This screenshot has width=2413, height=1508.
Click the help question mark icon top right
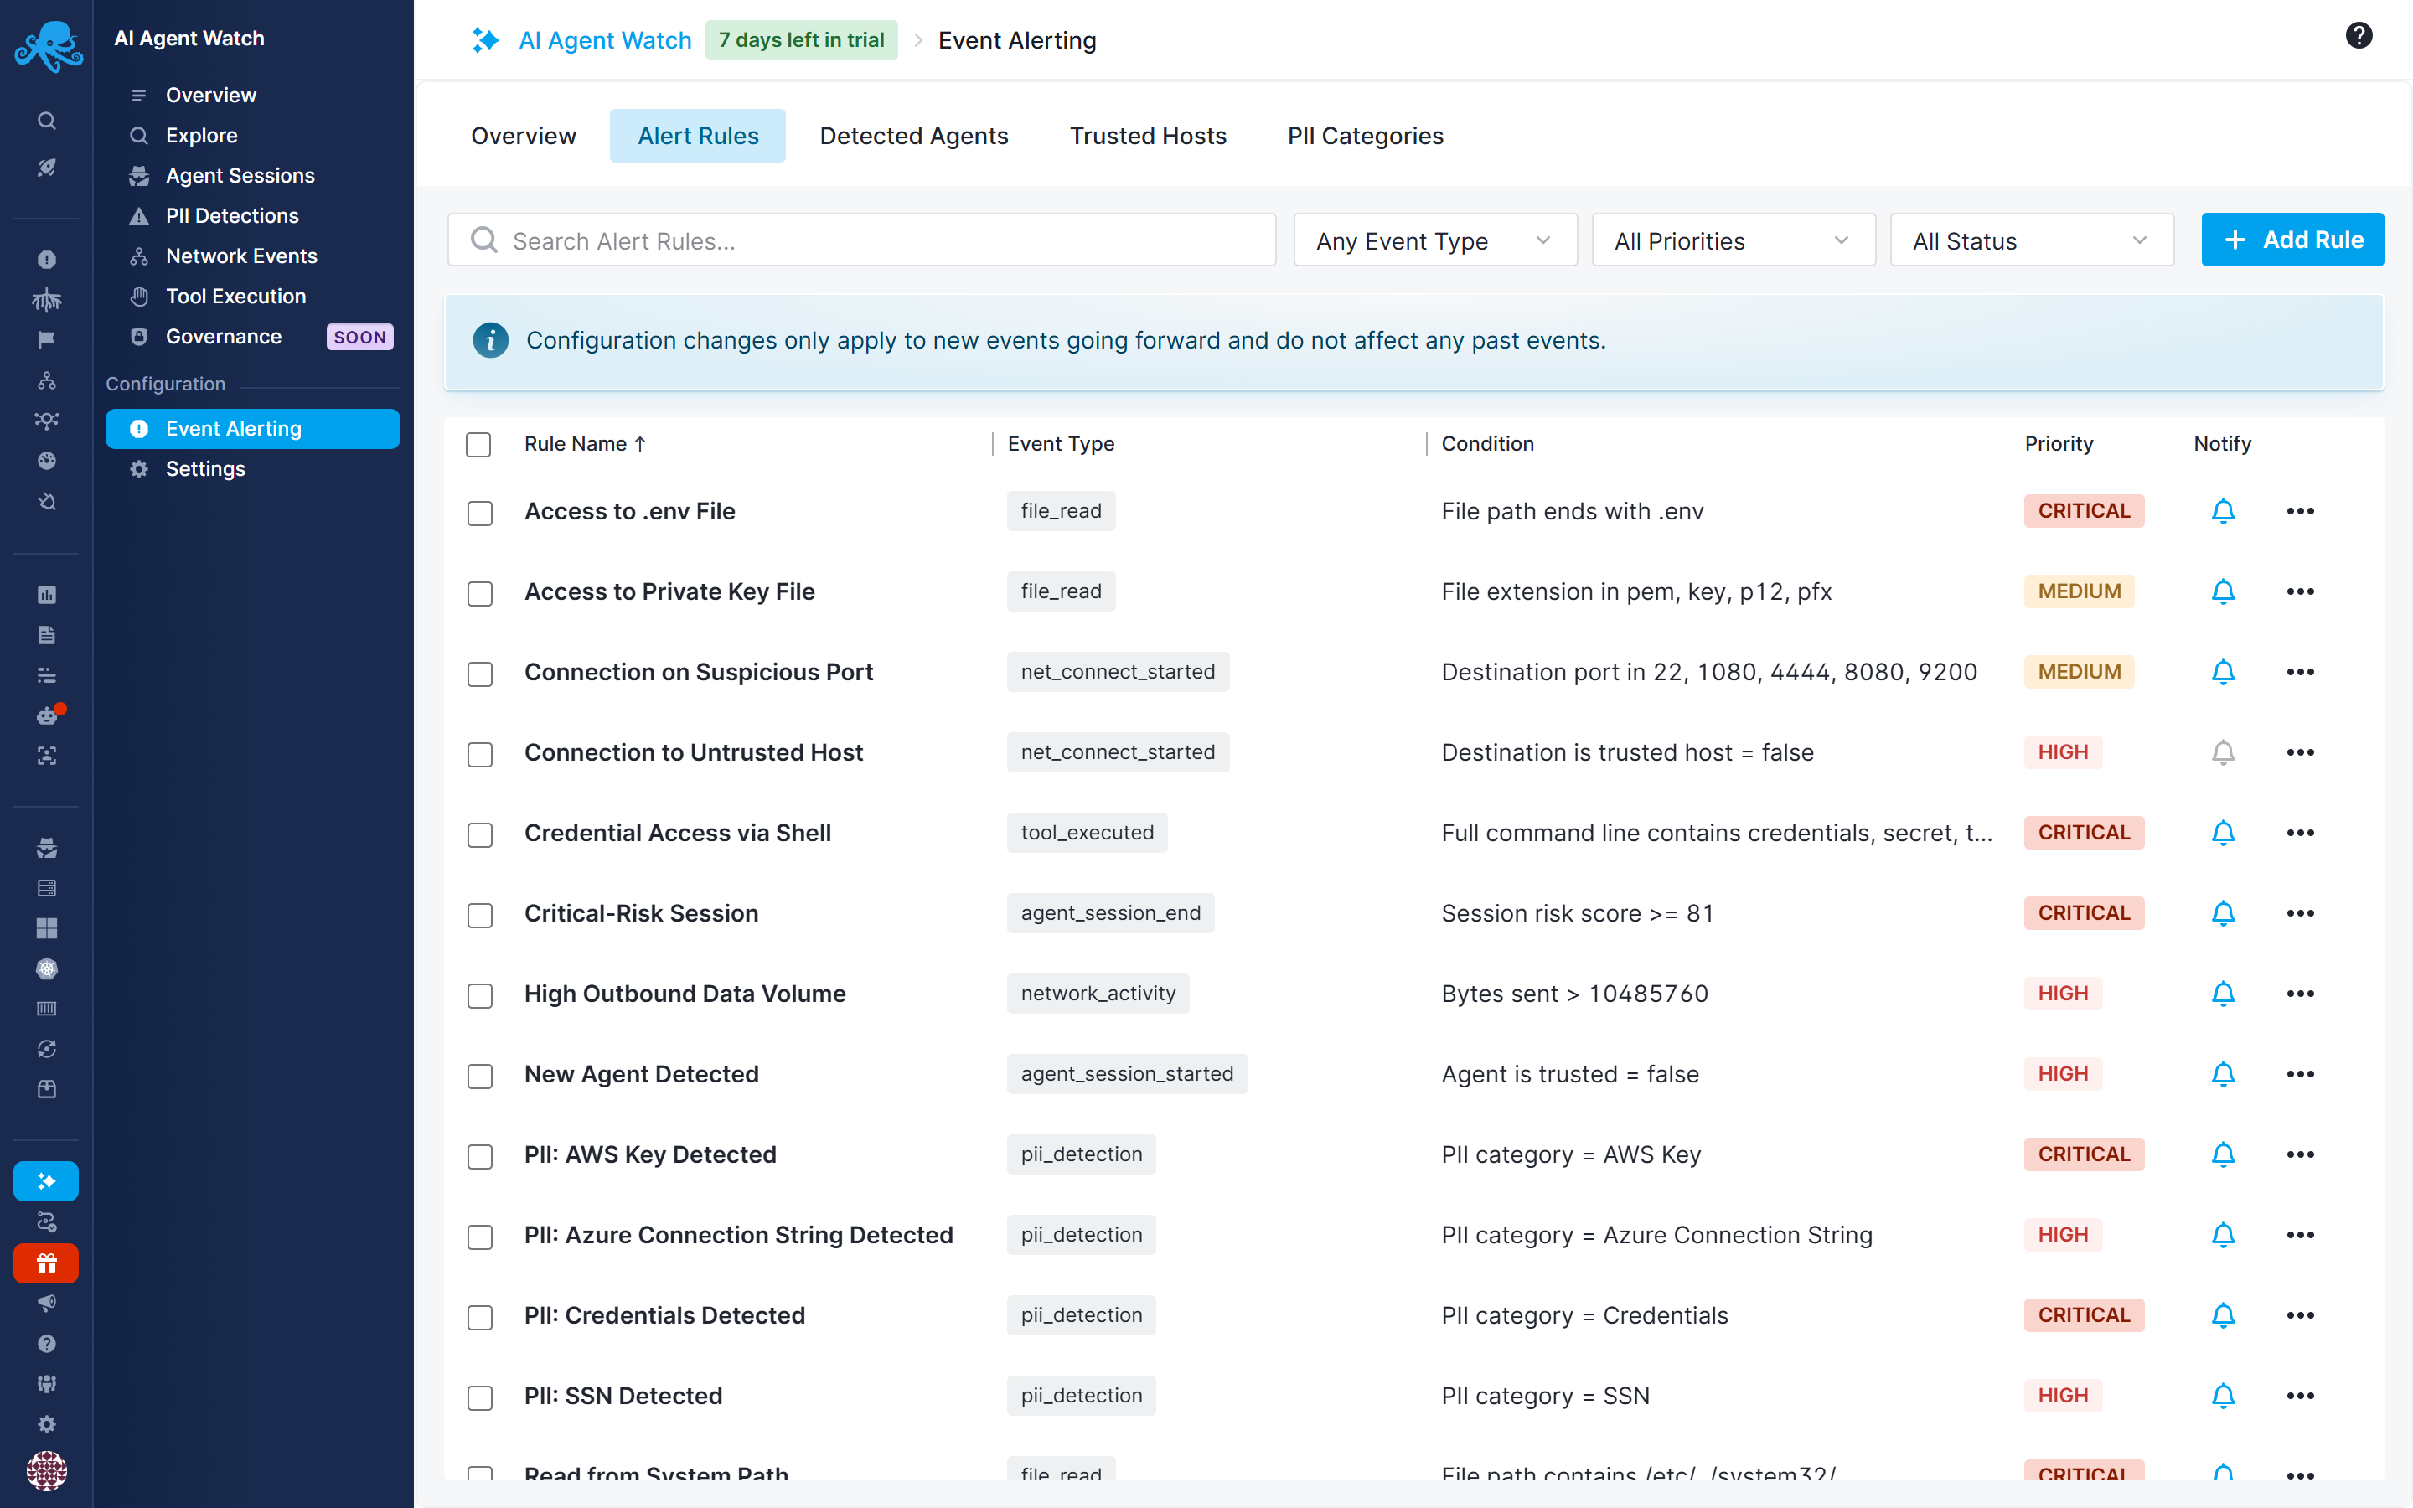tap(2359, 37)
